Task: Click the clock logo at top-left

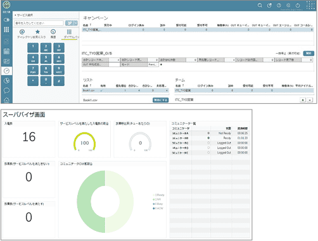Action: 6,4
